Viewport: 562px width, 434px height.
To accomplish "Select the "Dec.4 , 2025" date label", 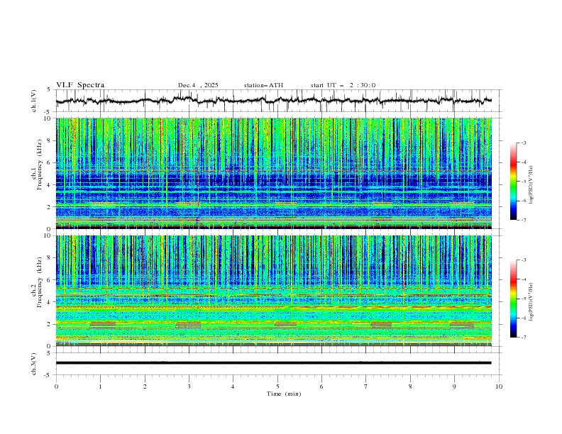I will pos(198,85).
